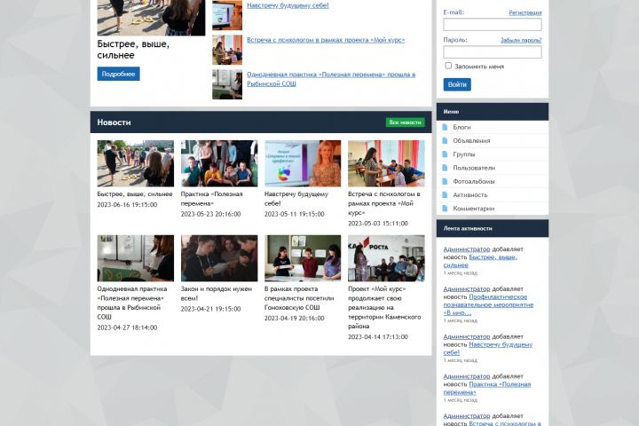This screenshot has width=639, height=426.
Task: Click the date 2023-06-16 19:15:00
Action: click(127, 205)
